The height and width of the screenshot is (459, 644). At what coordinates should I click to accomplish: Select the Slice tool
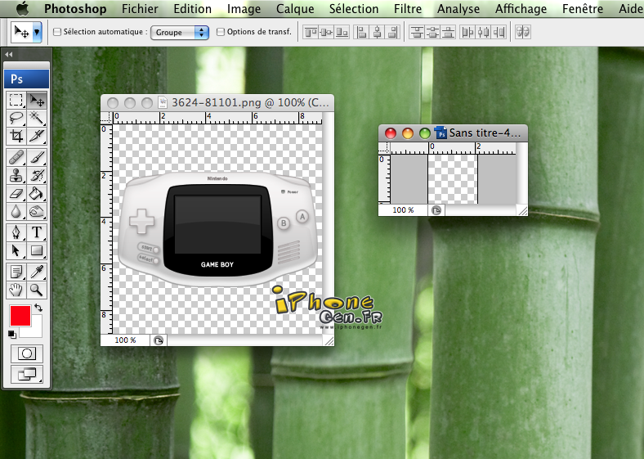point(37,136)
